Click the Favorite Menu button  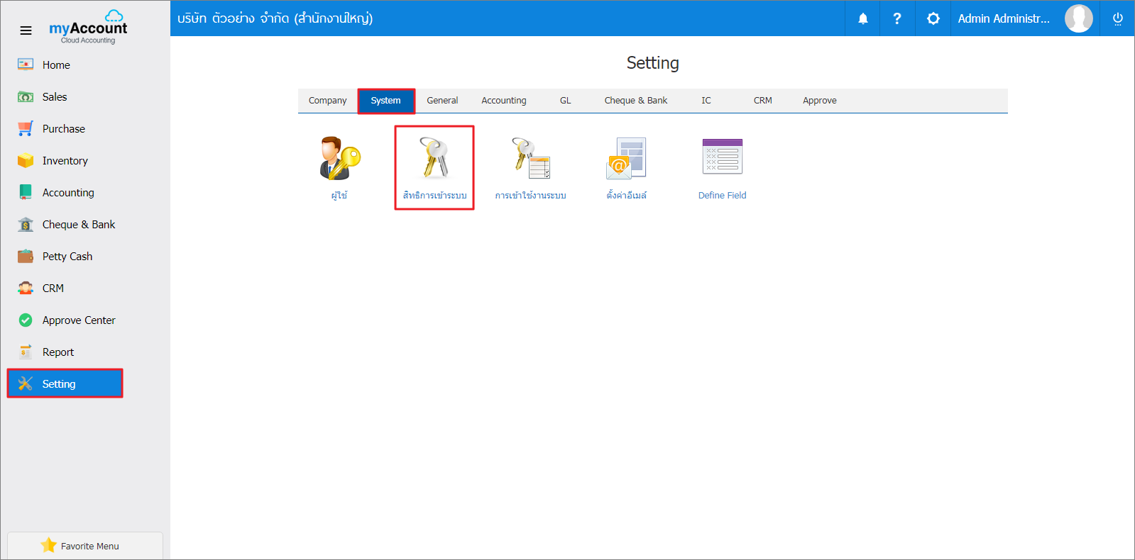(85, 546)
